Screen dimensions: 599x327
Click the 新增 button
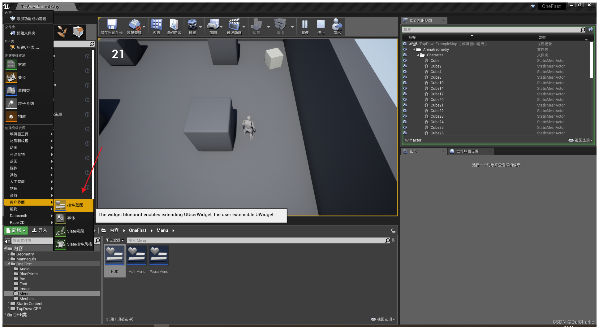tap(16, 230)
